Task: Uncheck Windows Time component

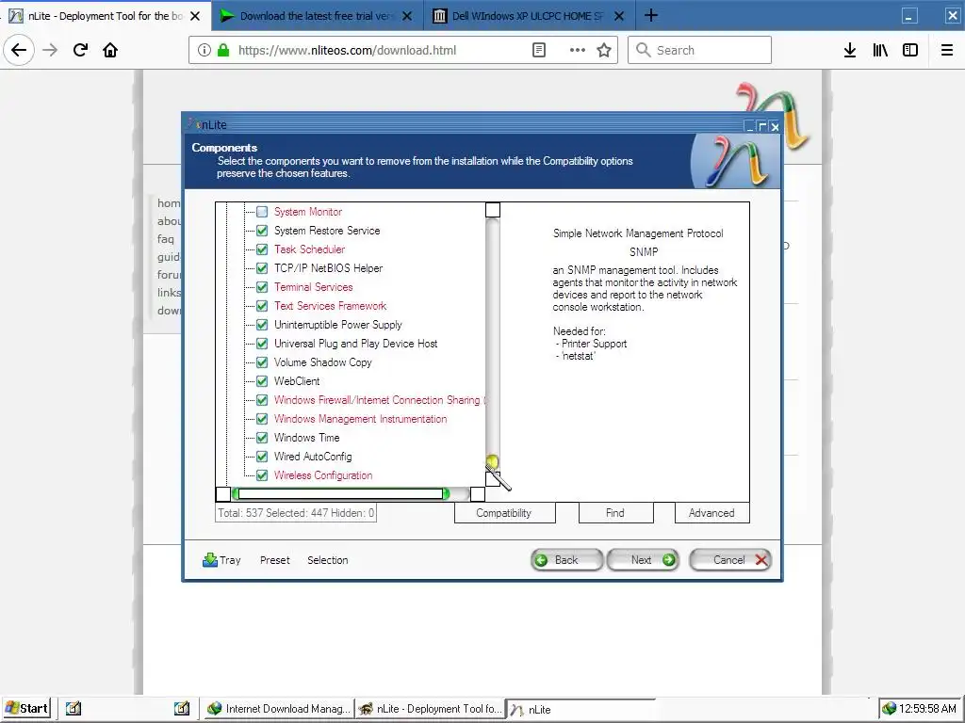Action: pos(262,438)
